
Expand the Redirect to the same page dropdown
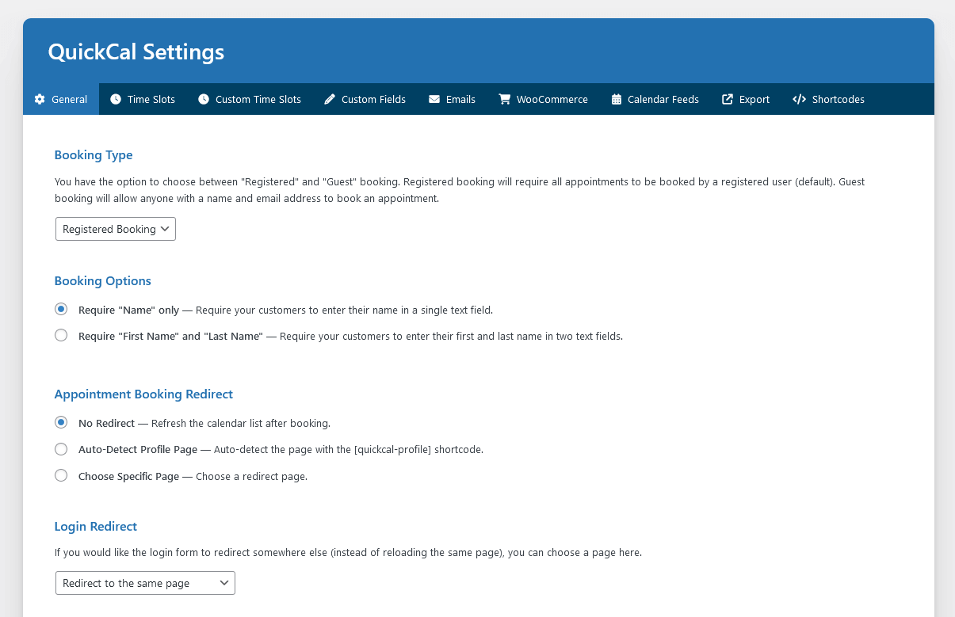click(x=145, y=583)
